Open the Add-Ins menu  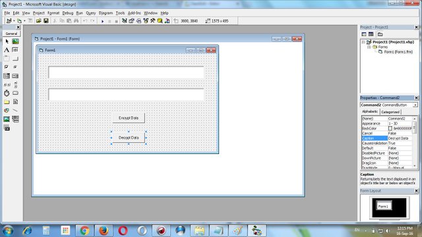click(135, 13)
